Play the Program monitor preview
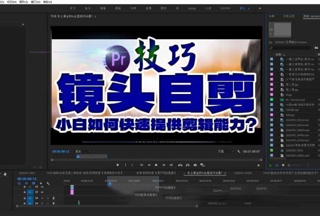320x216 pixels. [156, 165]
